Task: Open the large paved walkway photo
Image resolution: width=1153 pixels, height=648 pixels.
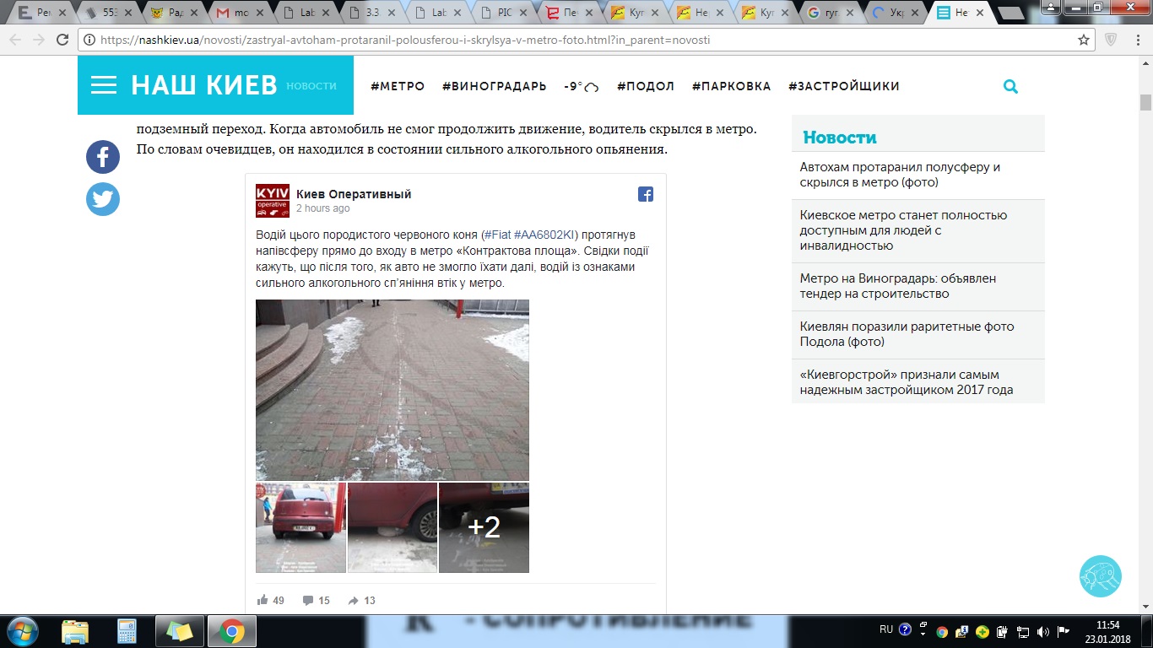Action: (392, 390)
